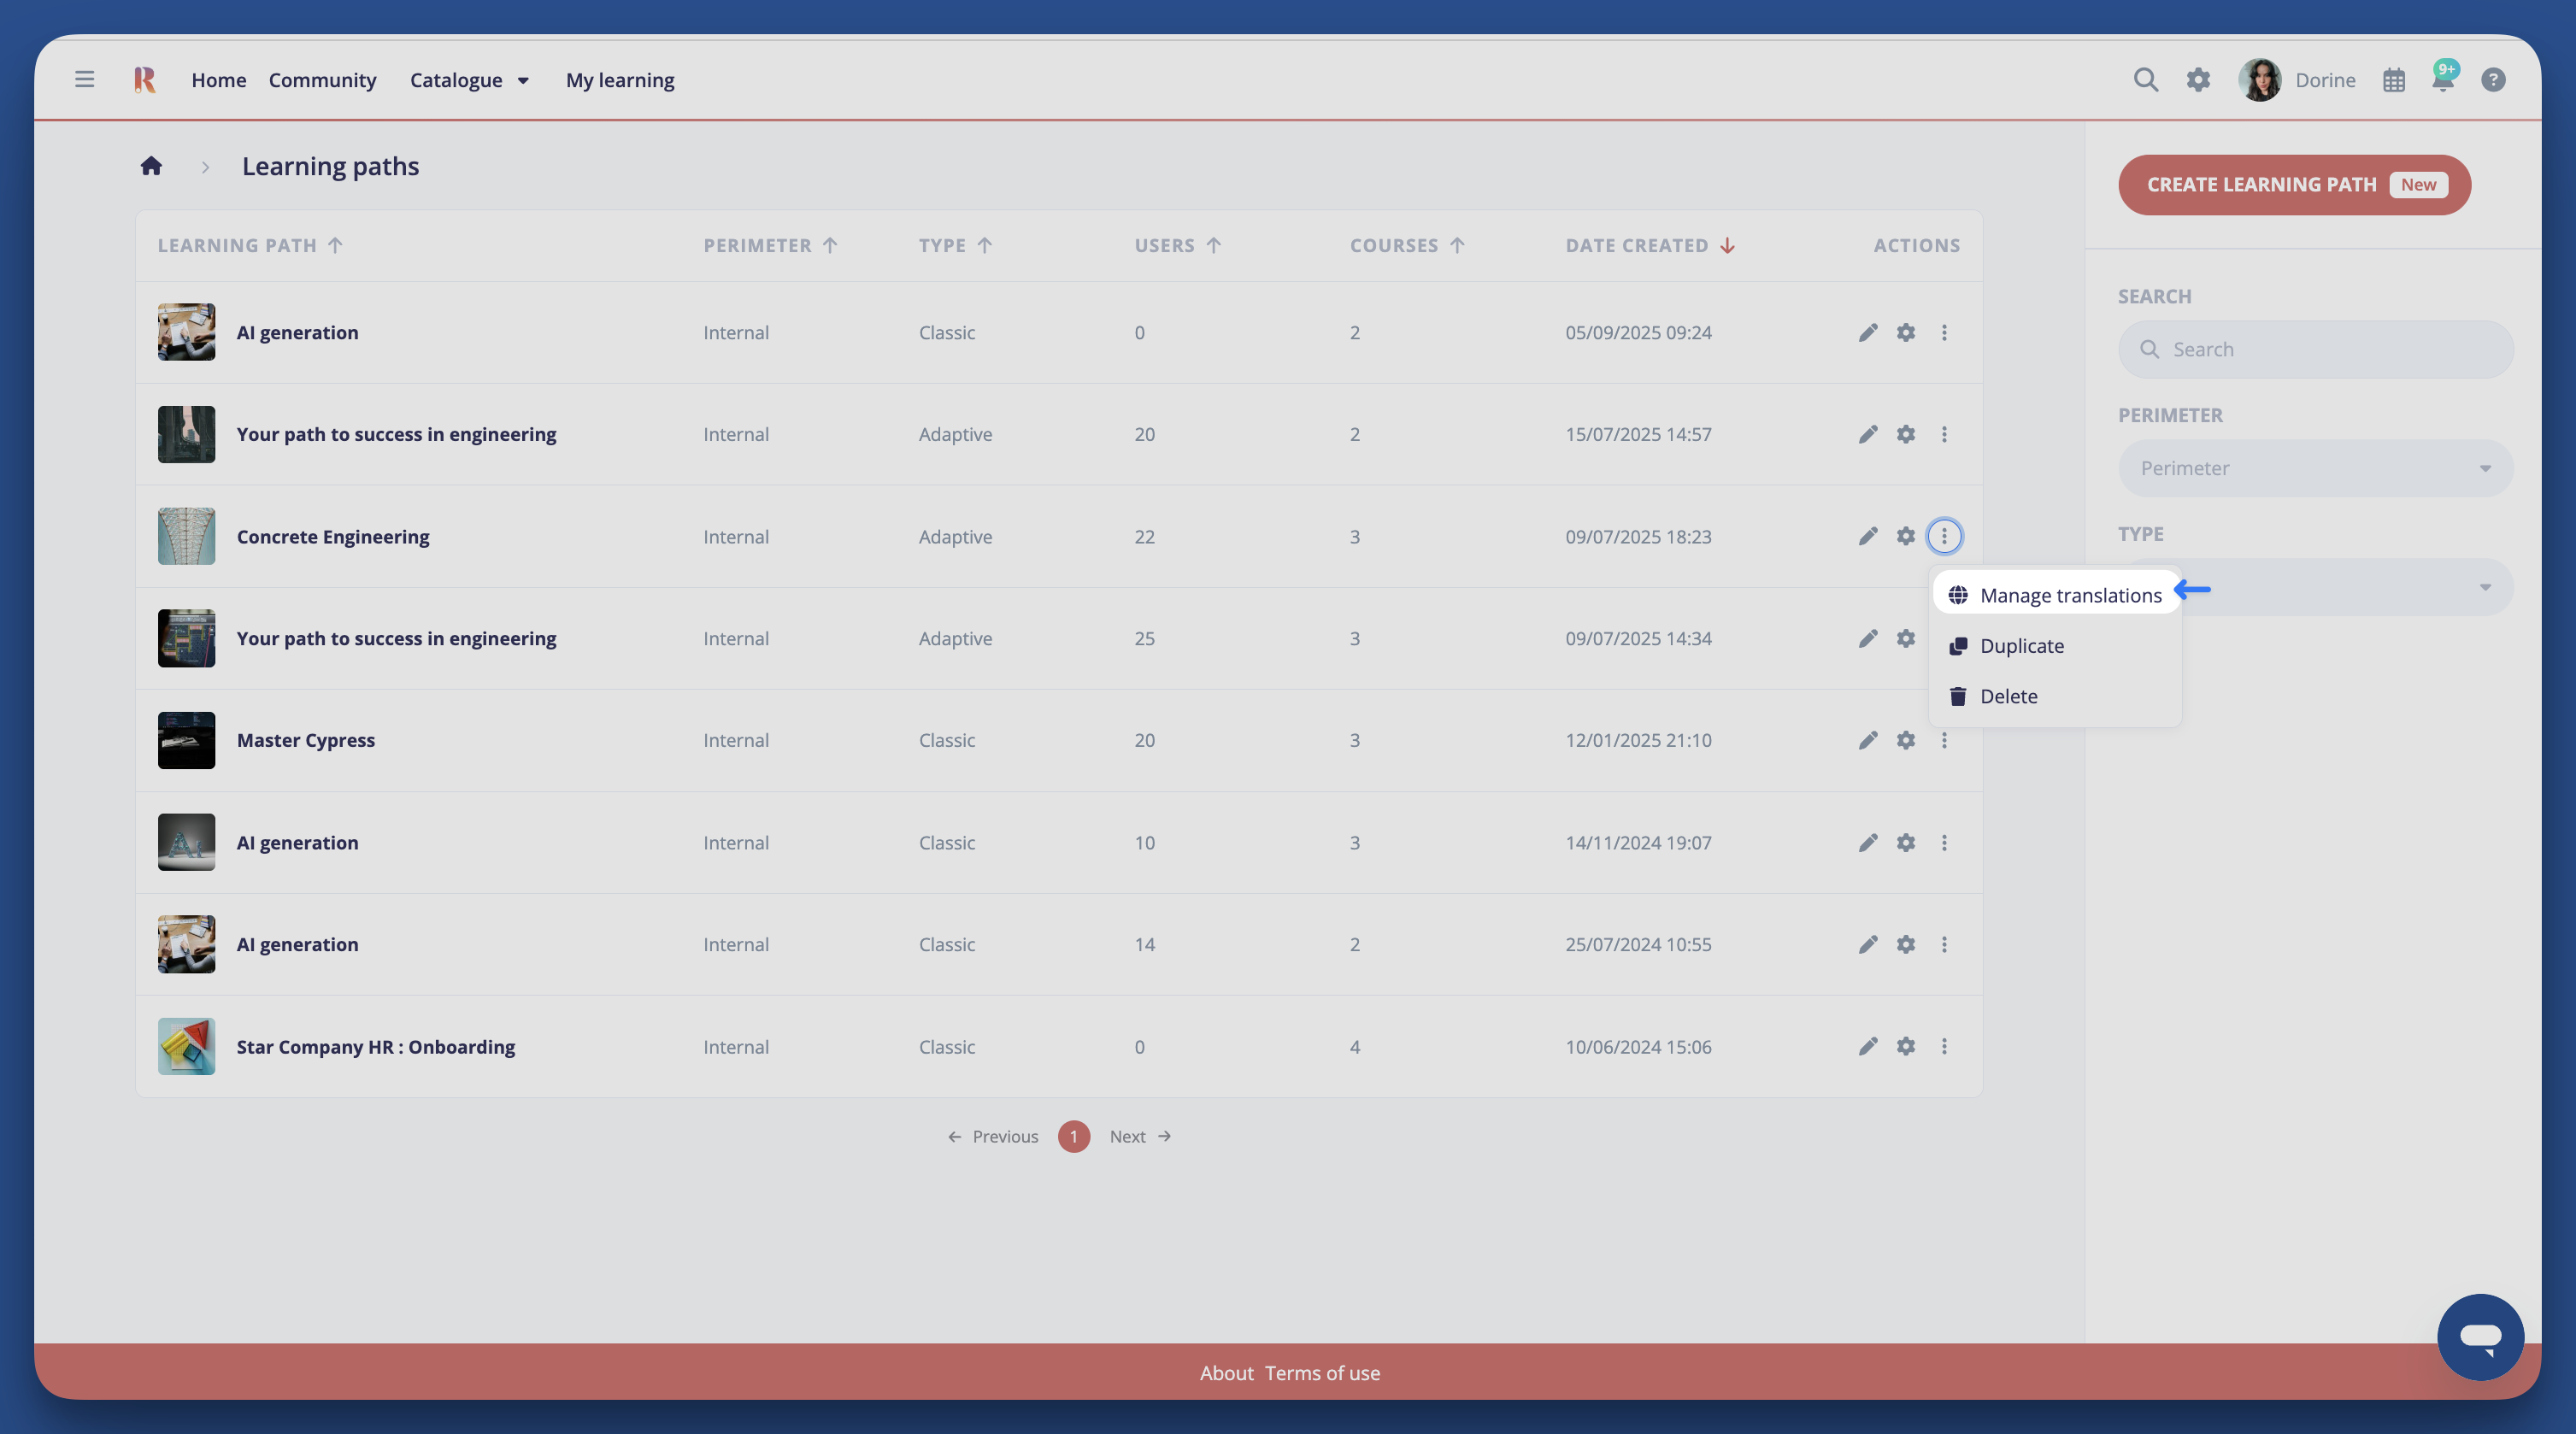Screen dimensions: 2576x1434
Task: Click the search magnifier in header
Action: (2145, 79)
